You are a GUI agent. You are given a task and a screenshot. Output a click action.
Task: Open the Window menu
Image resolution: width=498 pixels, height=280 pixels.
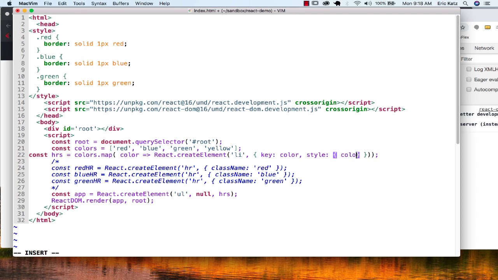[144, 3]
